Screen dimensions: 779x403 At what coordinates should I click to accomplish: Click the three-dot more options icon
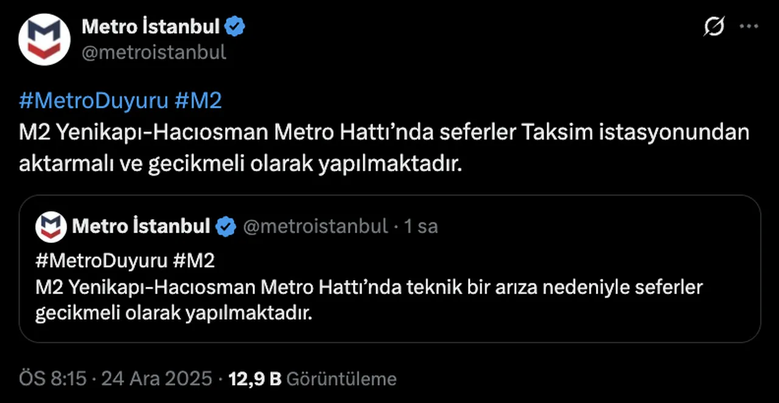coord(748,26)
